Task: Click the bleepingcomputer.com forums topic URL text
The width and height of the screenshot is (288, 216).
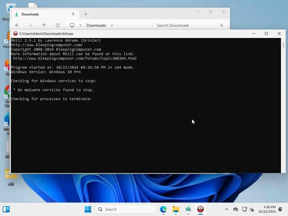Action: point(75,58)
